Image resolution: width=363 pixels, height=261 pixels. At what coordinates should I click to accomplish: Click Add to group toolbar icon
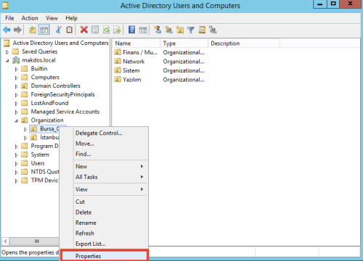pos(213,30)
